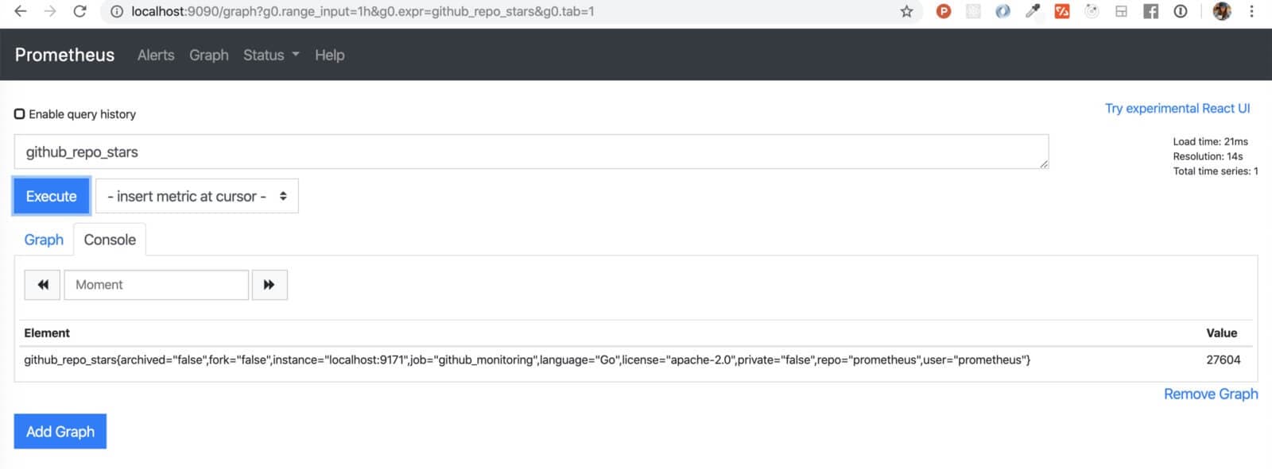This screenshot has height=469, width=1272.
Task: Open Alerts in the navigation bar
Action: click(x=156, y=55)
